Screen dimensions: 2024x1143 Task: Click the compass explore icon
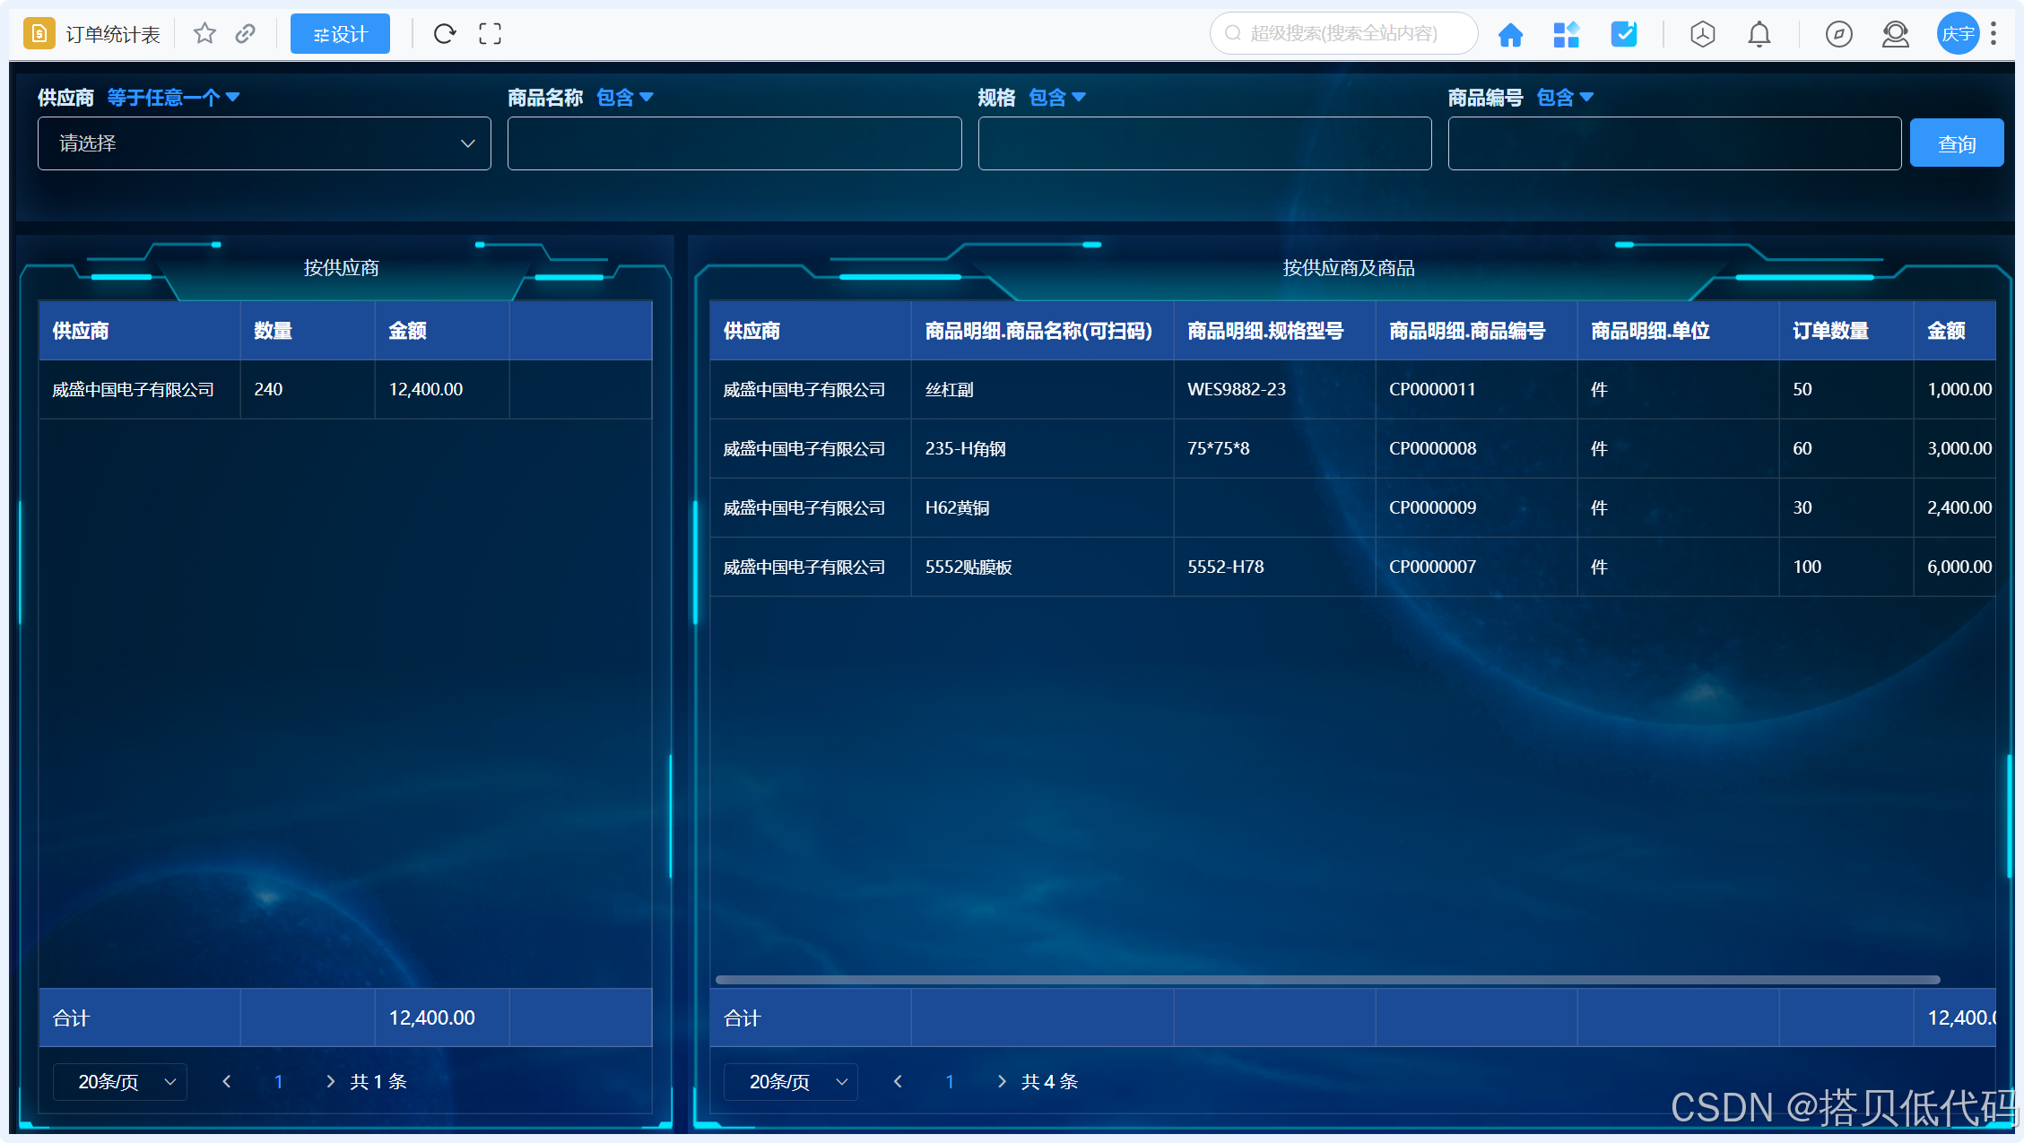coord(1838,35)
